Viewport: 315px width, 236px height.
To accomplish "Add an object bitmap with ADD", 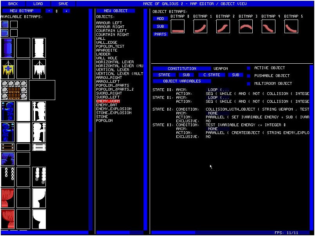I will [160, 19].
